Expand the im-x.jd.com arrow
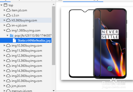133x92 pixels. tap(4, 25)
